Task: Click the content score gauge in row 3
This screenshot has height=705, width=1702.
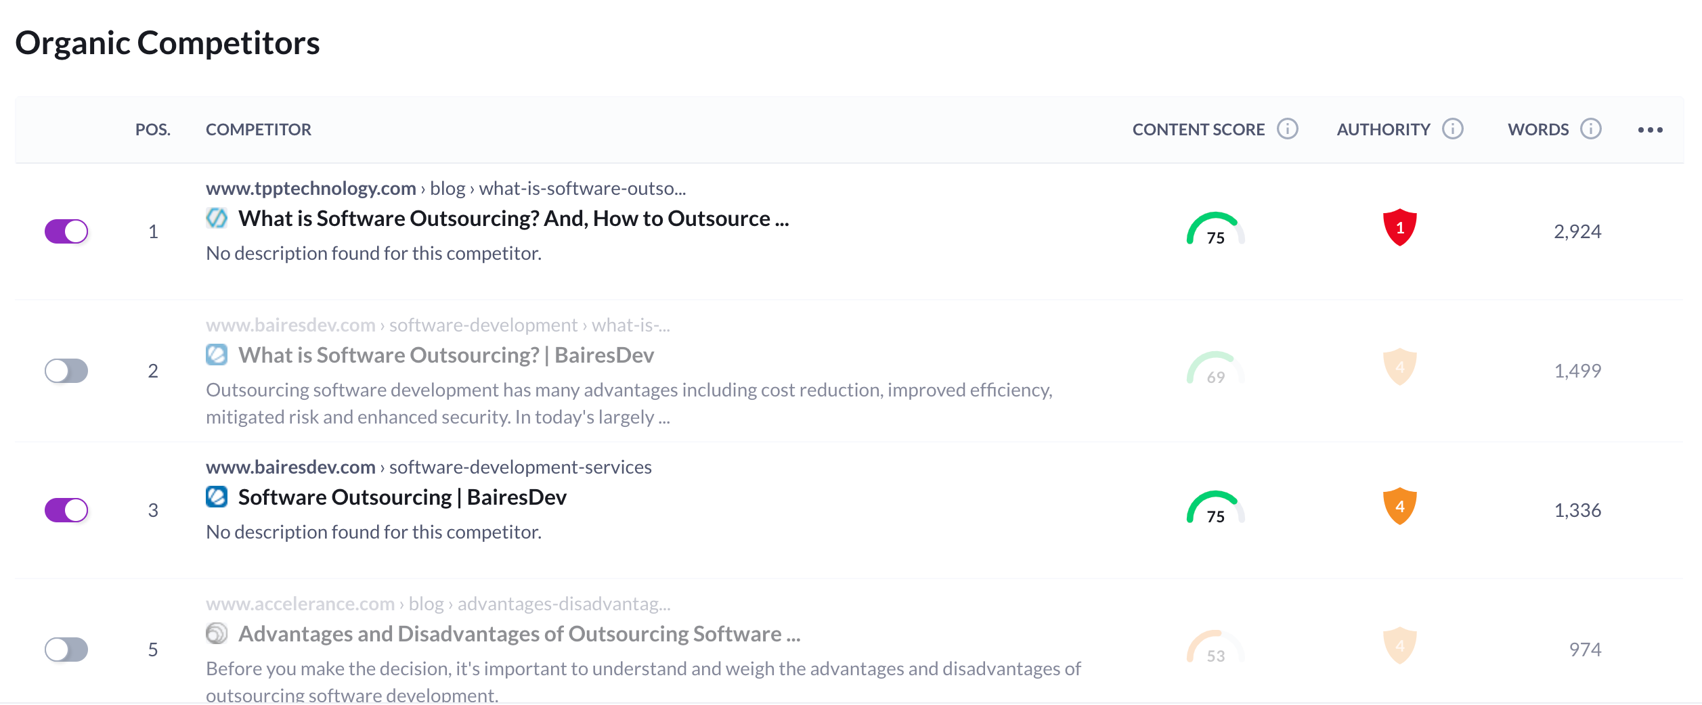Action: point(1215,508)
